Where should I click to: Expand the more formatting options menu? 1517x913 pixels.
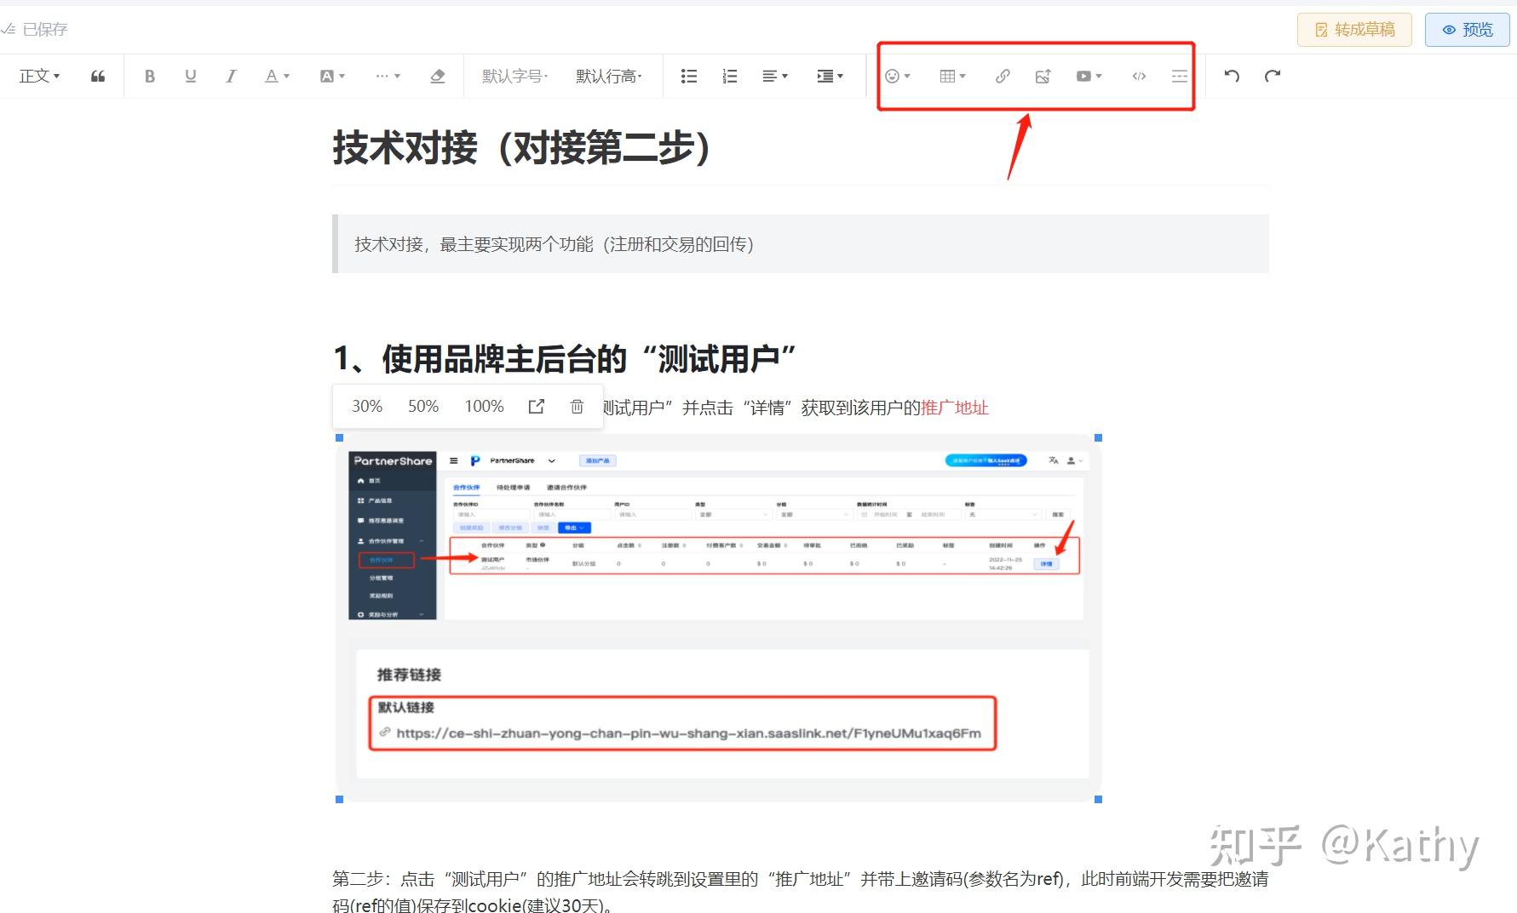388,77
